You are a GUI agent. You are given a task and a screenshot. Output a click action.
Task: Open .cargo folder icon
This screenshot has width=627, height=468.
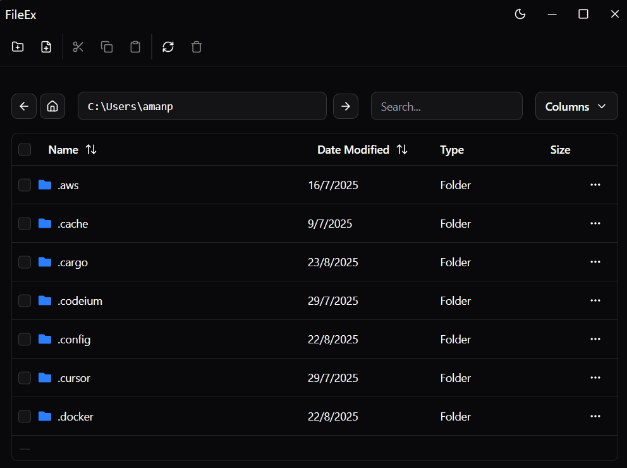(x=45, y=262)
